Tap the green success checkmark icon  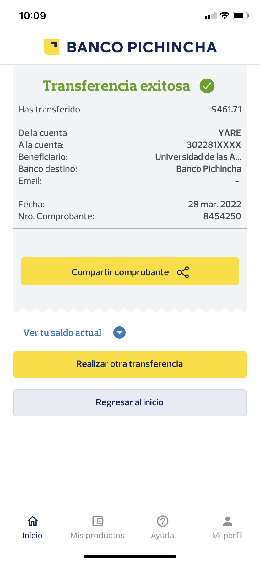207,86
